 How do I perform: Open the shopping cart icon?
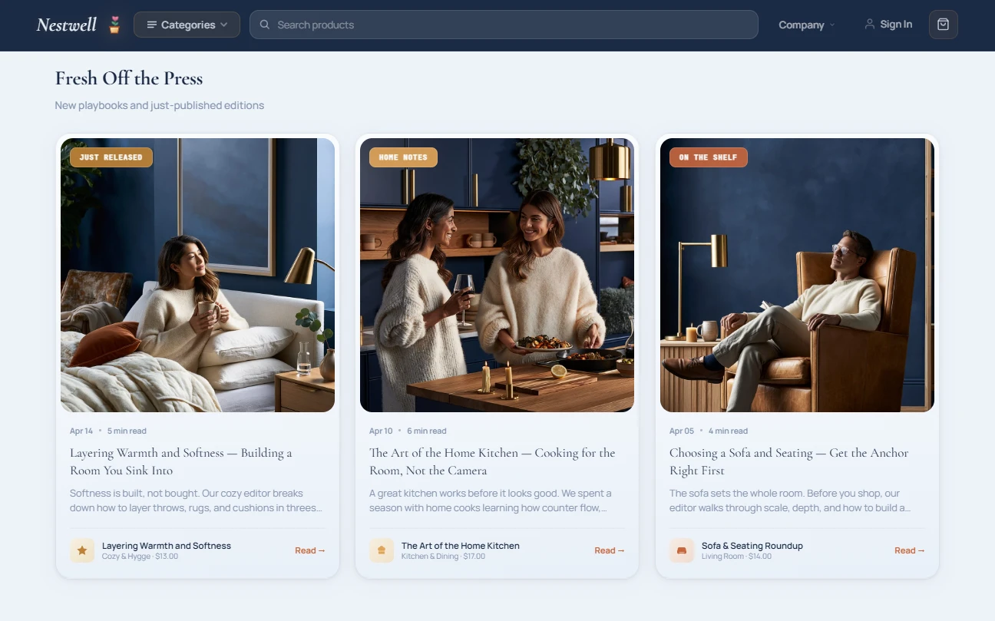point(943,25)
